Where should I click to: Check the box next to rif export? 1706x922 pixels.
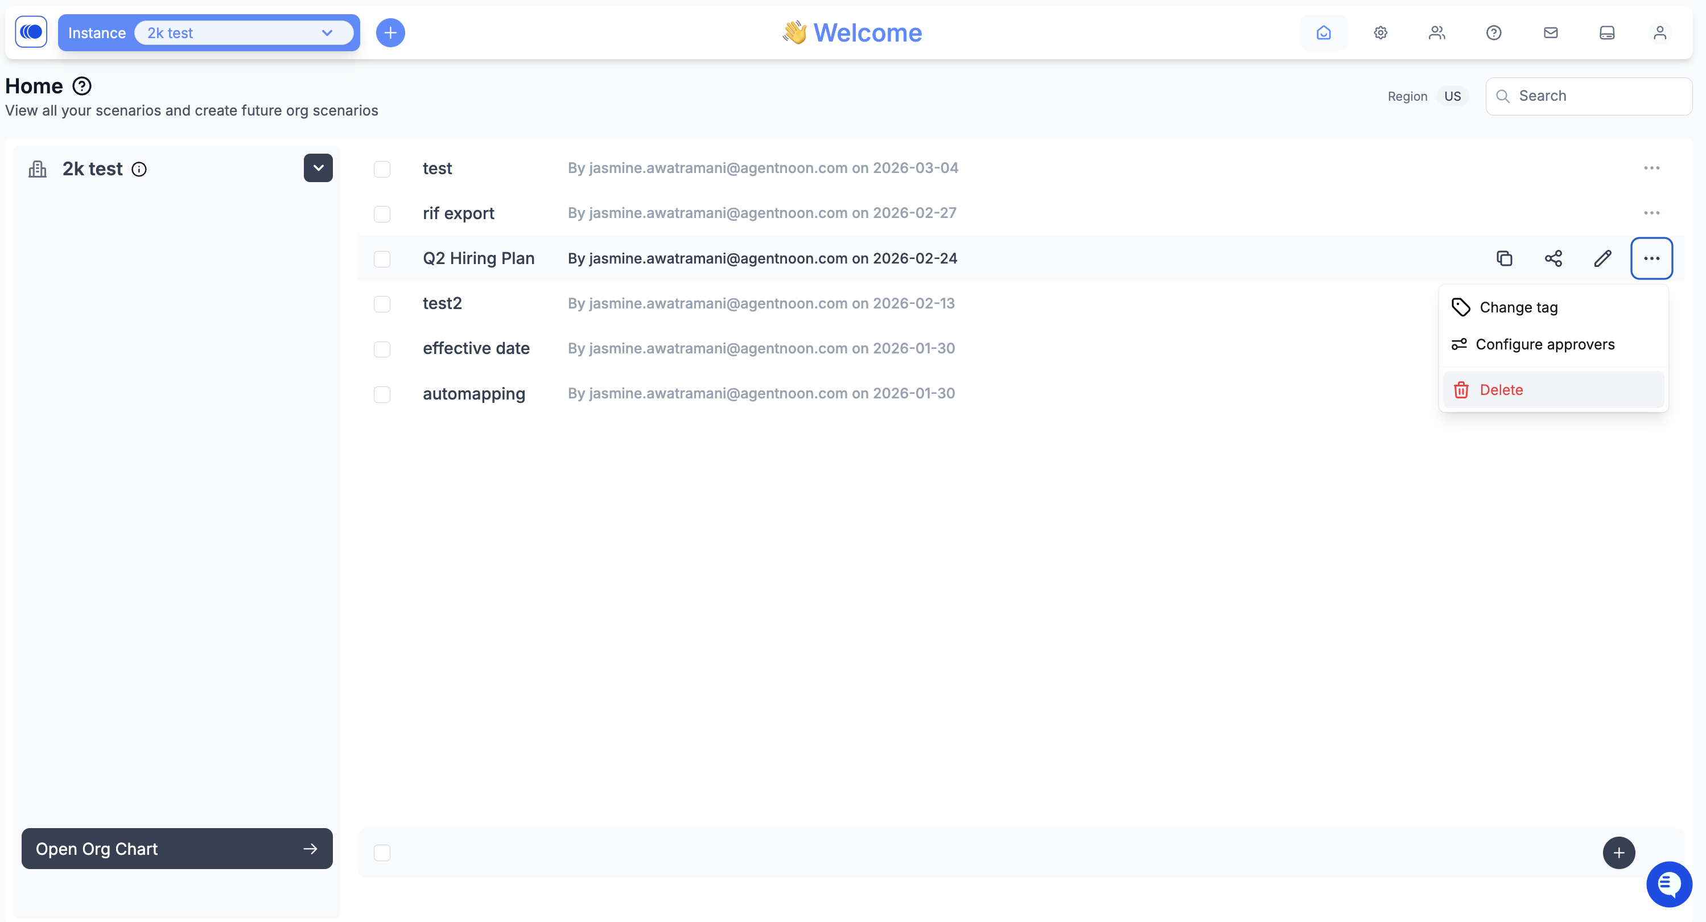(382, 214)
